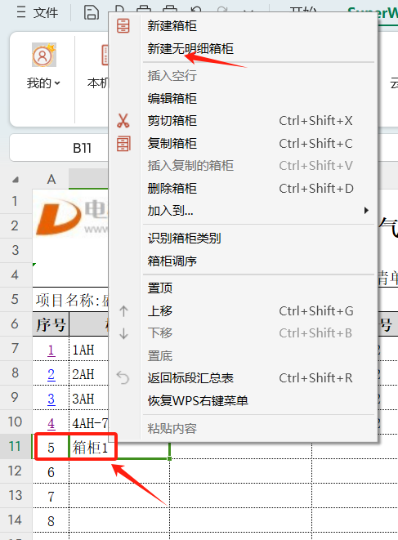The height and width of the screenshot is (540, 398).
Task: Click the scissors icon for 剪切箱柜
Action: click(x=123, y=121)
